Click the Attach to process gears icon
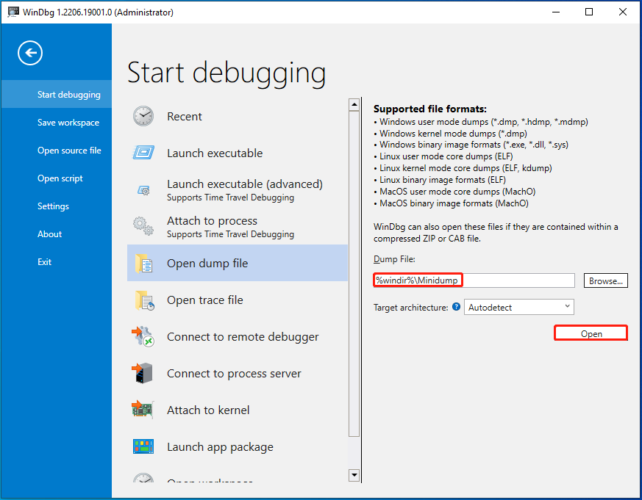The height and width of the screenshot is (500, 642). (x=143, y=226)
